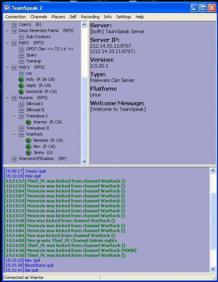Click the green status light beside Nemezis
218x282 pixels.
tap(28, 140)
